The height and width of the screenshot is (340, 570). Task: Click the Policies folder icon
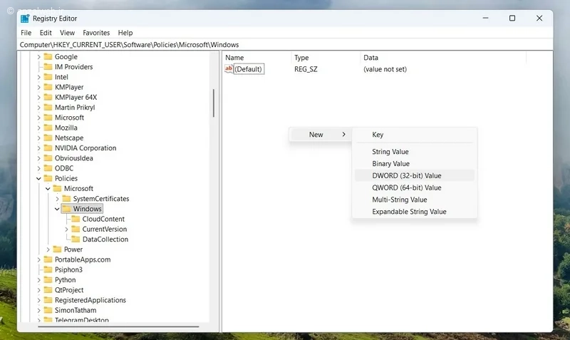click(48, 178)
